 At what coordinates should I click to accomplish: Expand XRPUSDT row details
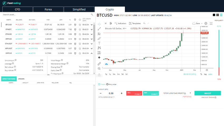91,49
